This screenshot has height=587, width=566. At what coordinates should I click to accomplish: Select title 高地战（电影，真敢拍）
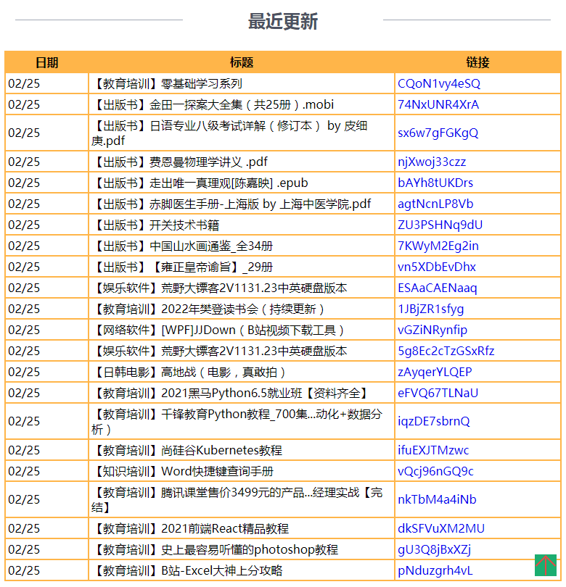189,372
